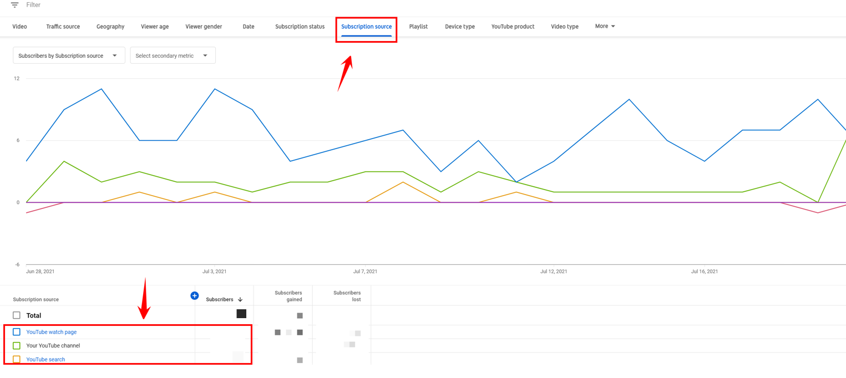Switch to the Traffic source tab
846x378 pixels.
pyautogui.click(x=63, y=27)
